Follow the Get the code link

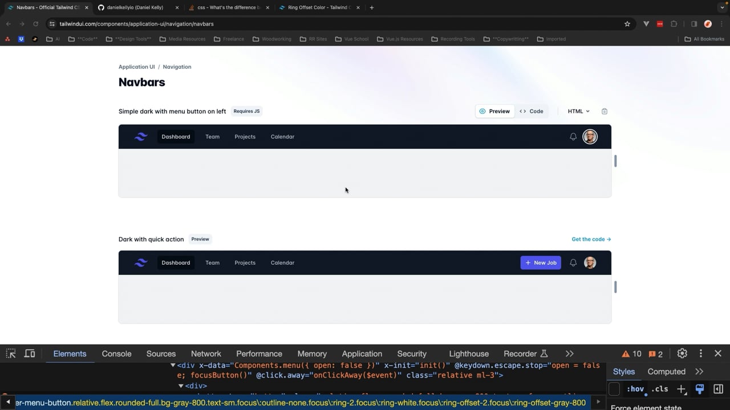[x=591, y=239]
